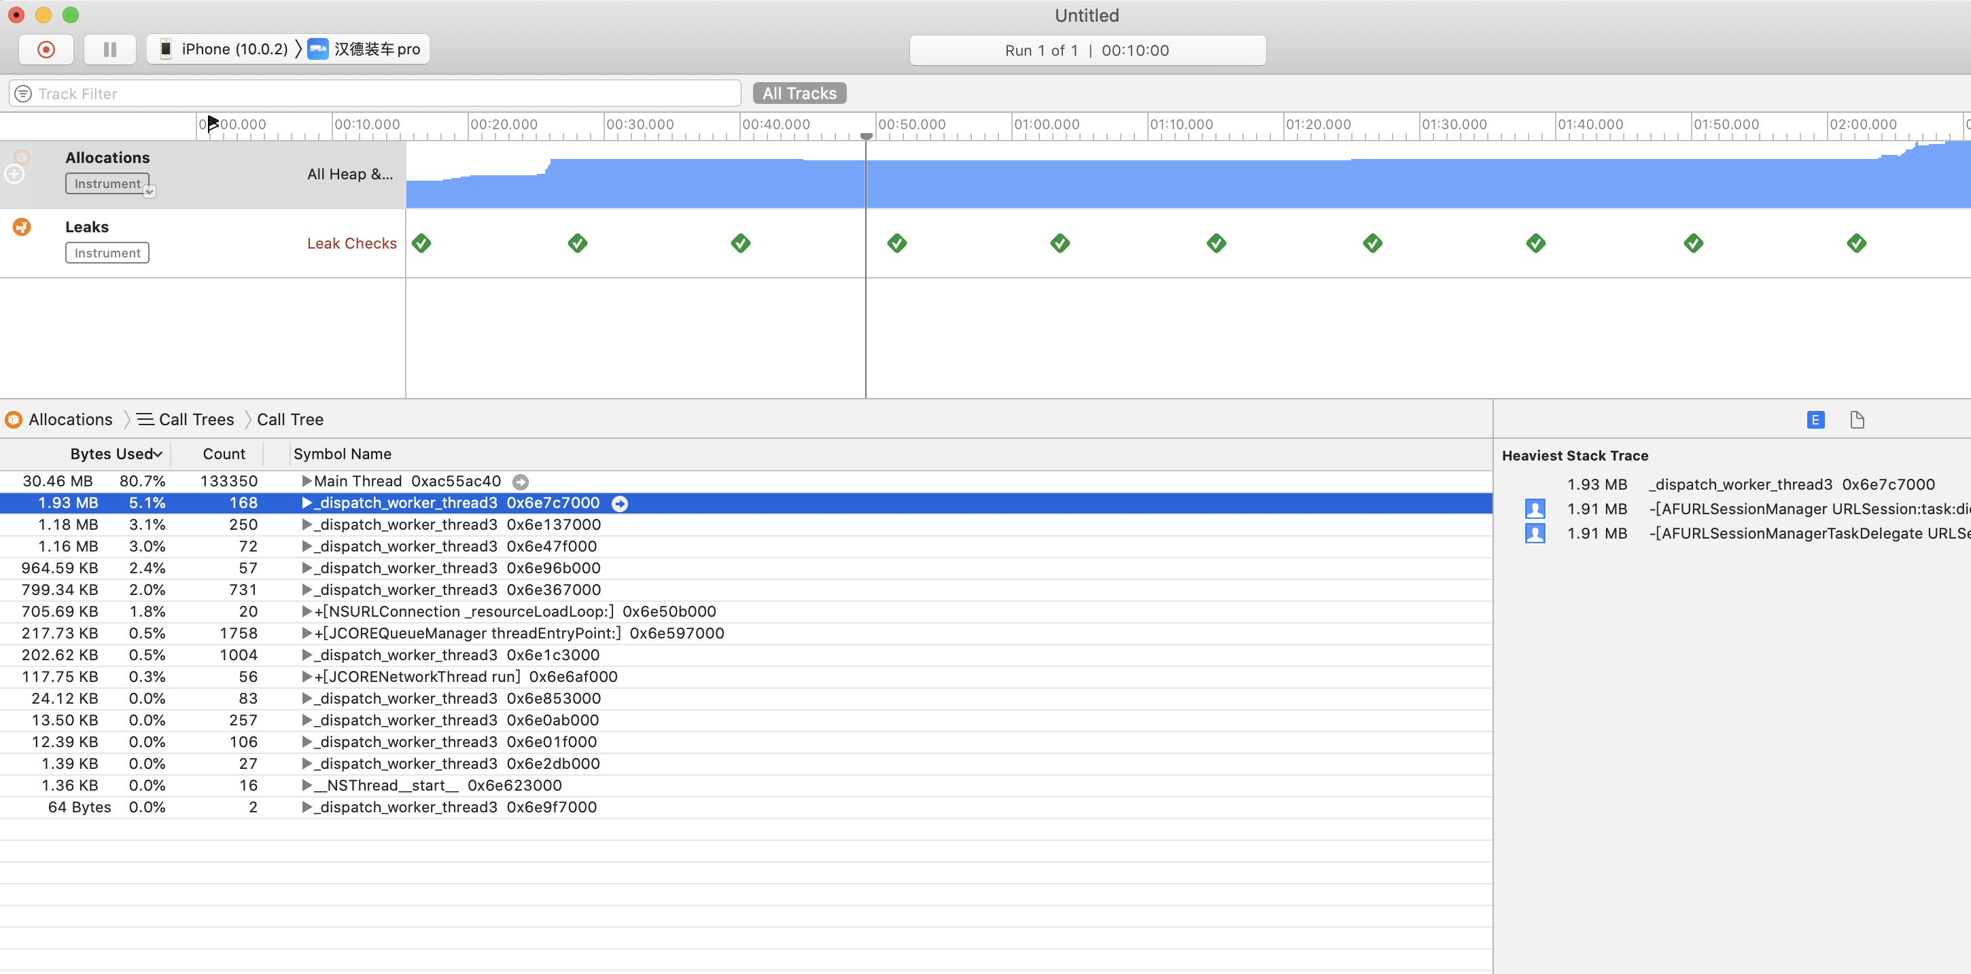Click the track filter options icon

coord(24,93)
